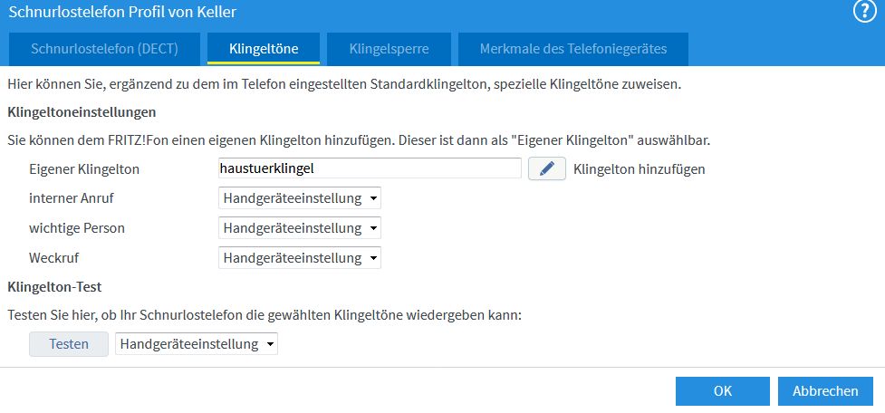The image size is (885, 413).
Task: Click the Weckruf label text
Action: tap(54, 258)
